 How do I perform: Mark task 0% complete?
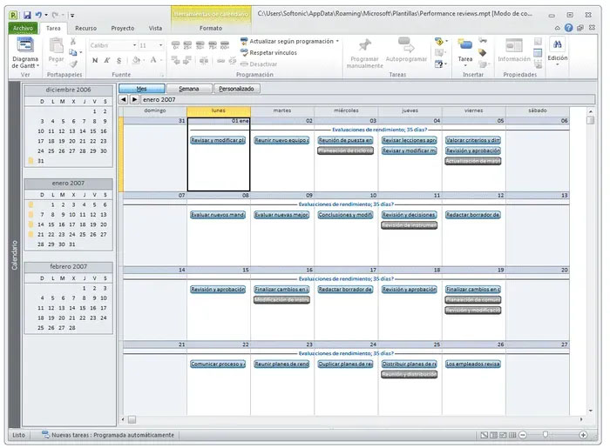click(175, 45)
